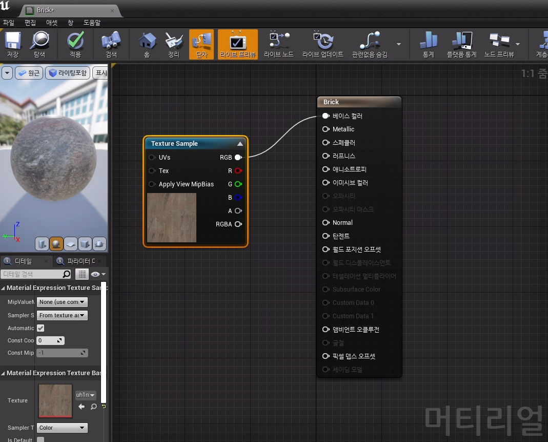The height and width of the screenshot is (442, 548).
Task: Click the RGB output pin
Action: (238, 158)
